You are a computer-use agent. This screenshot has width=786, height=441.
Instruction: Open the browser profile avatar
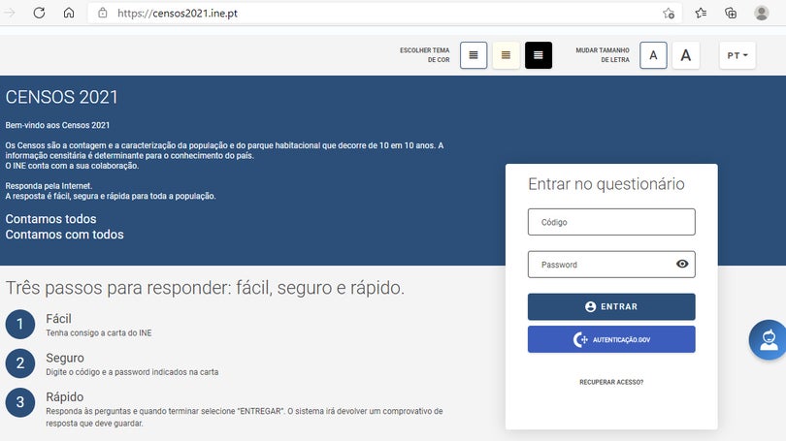[x=762, y=13]
